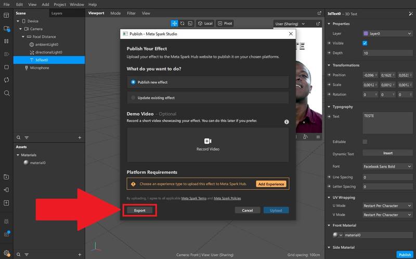
Task: Click the Upload button in dialog
Action: pyautogui.click(x=276, y=210)
